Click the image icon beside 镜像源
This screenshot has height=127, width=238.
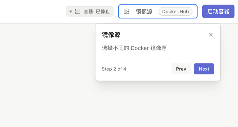pyautogui.click(x=126, y=12)
